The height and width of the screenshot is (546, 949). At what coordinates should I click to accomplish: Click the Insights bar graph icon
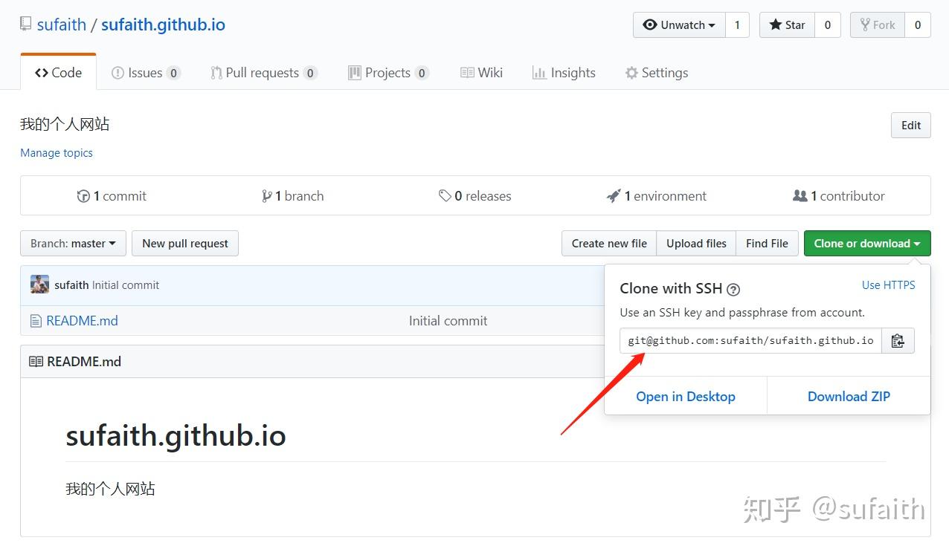point(539,73)
